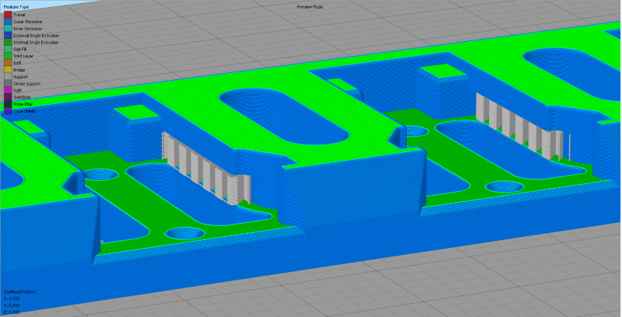
Task: Click the Internal Single Extrusion swatch
Action: click(x=8, y=43)
